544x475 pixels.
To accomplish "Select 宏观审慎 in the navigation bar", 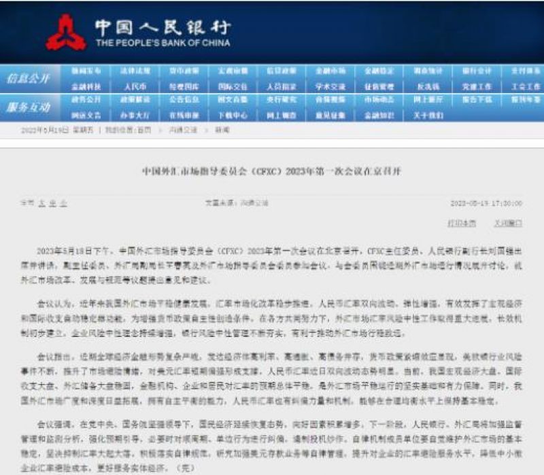I will 233,71.
